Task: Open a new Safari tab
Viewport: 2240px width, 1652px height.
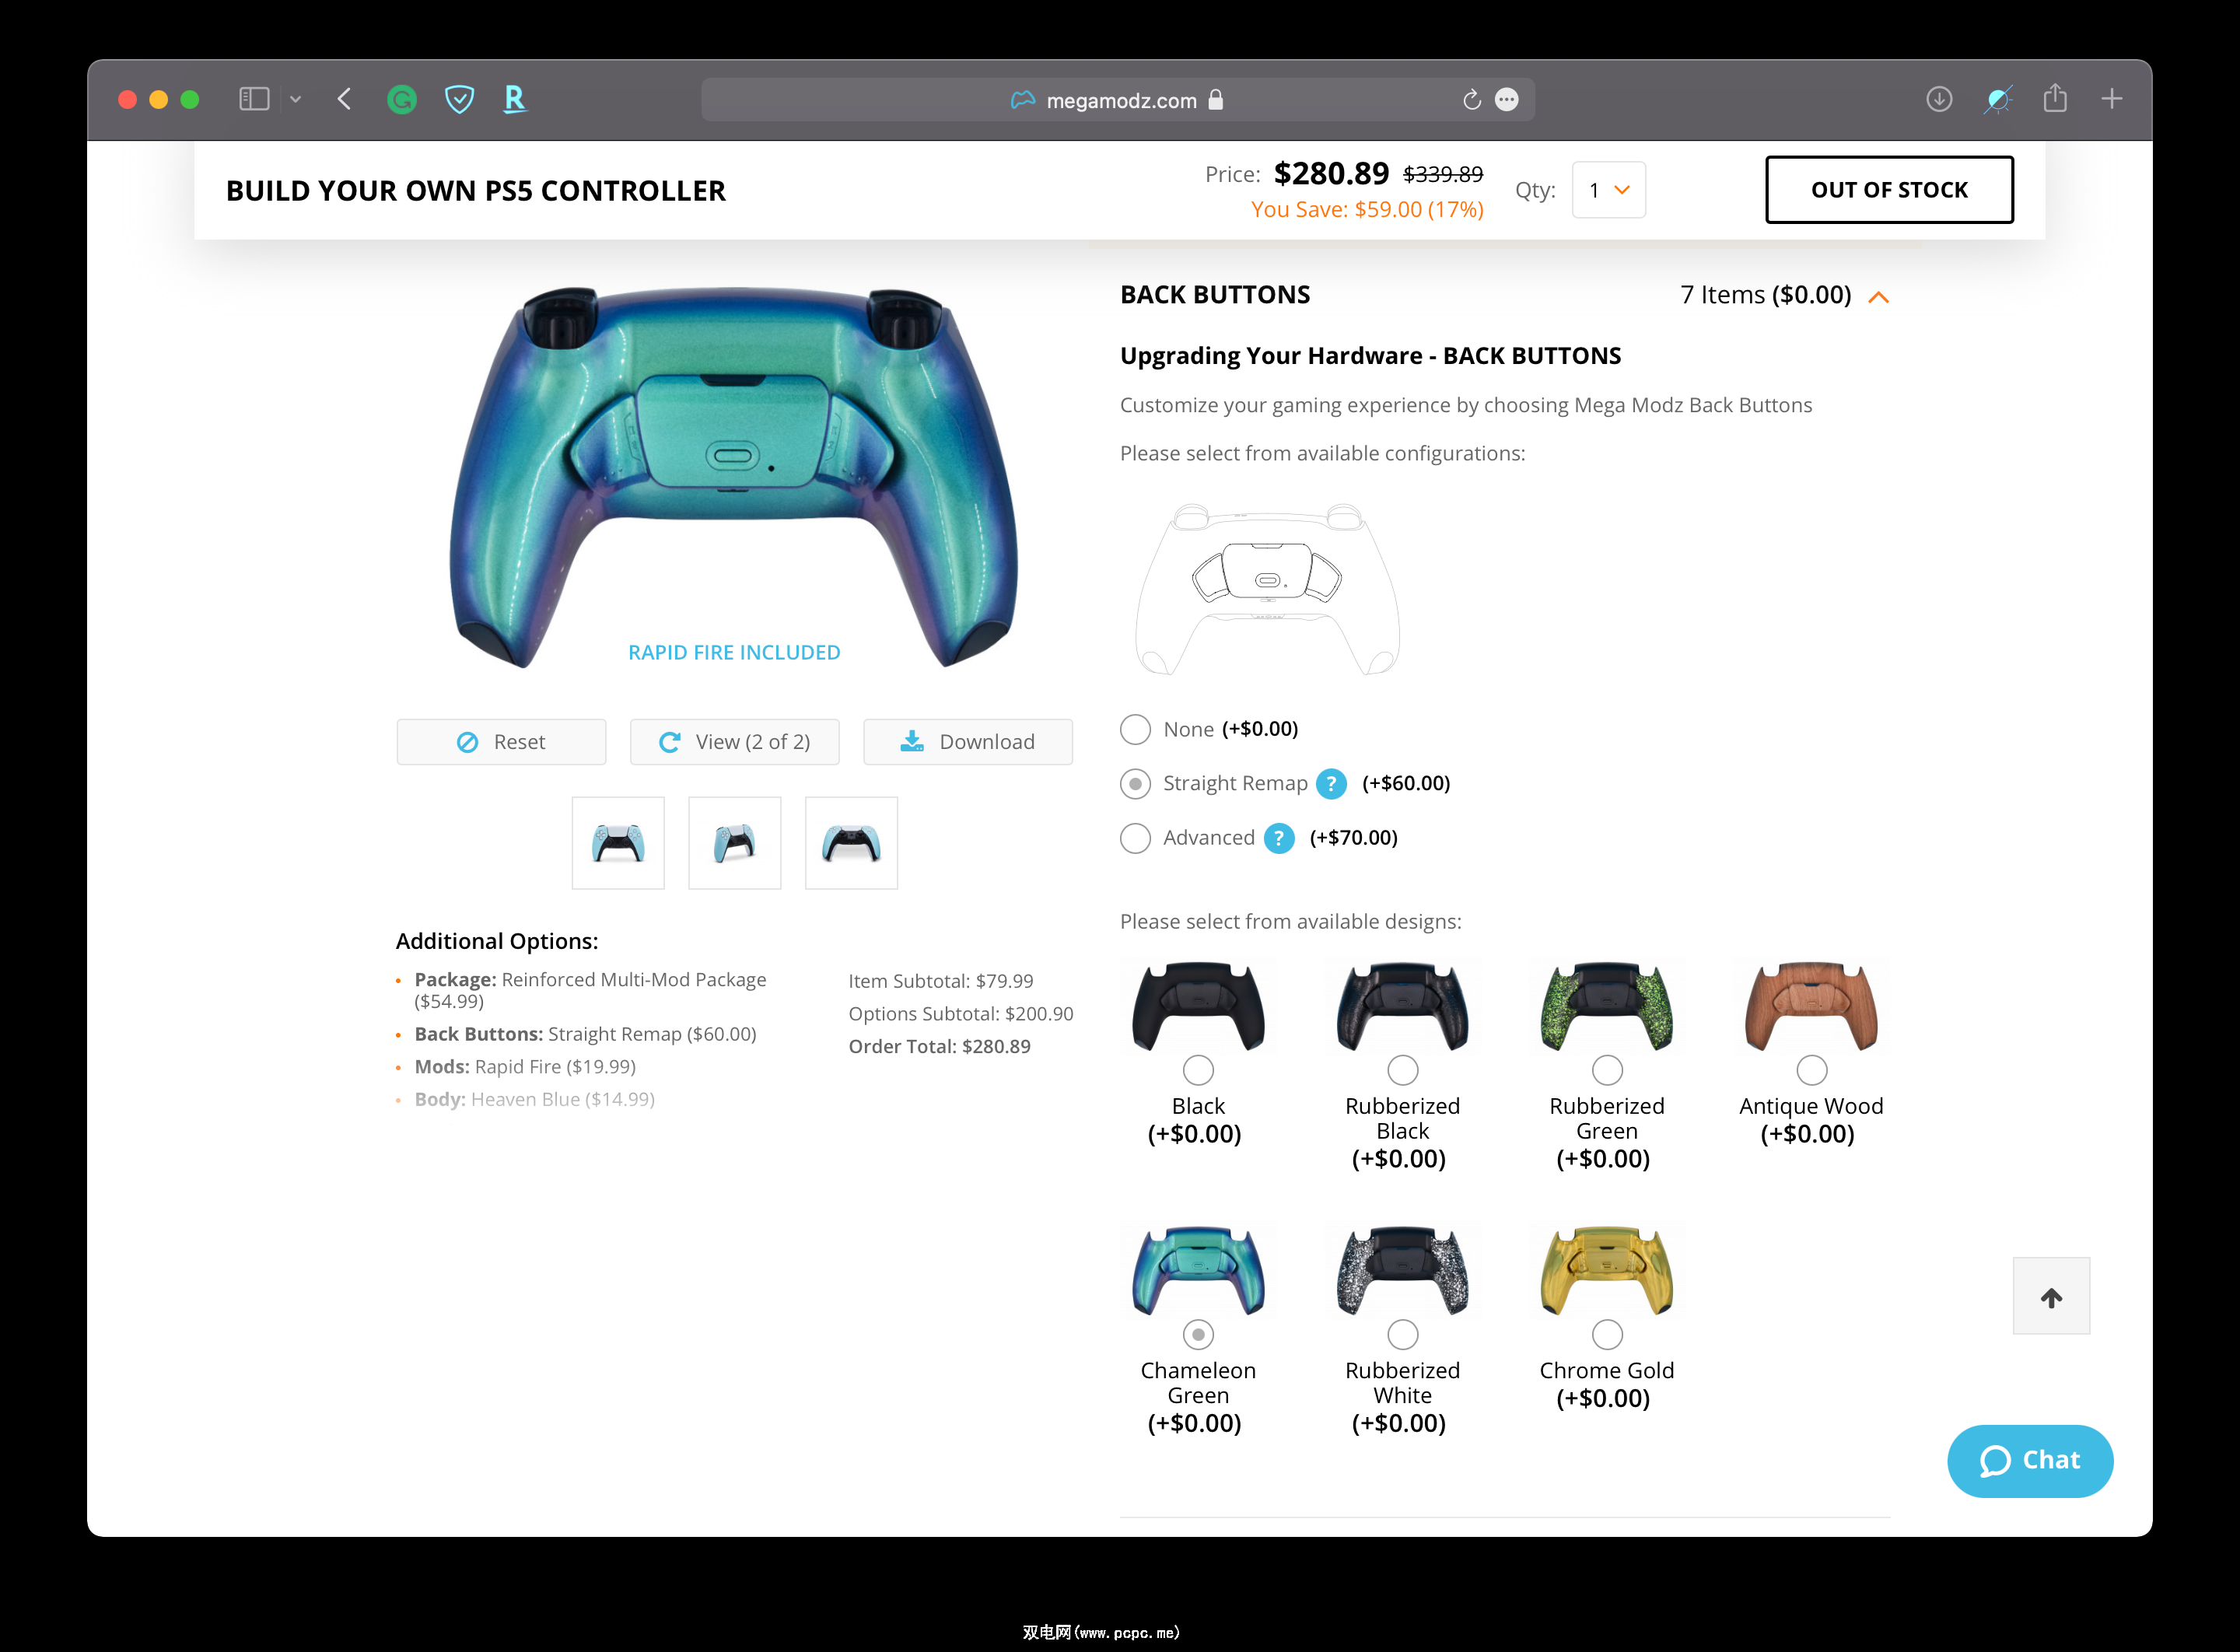Action: coord(2111,98)
